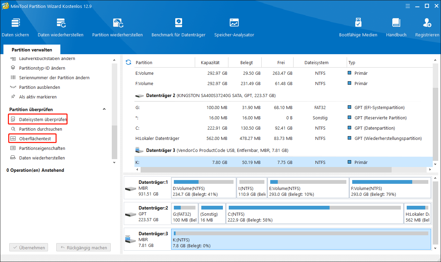The height and width of the screenshot is (262, 441).
Task: Select Datenträger 2 KINGSTON header row
Action: click(x=283, y=96)
